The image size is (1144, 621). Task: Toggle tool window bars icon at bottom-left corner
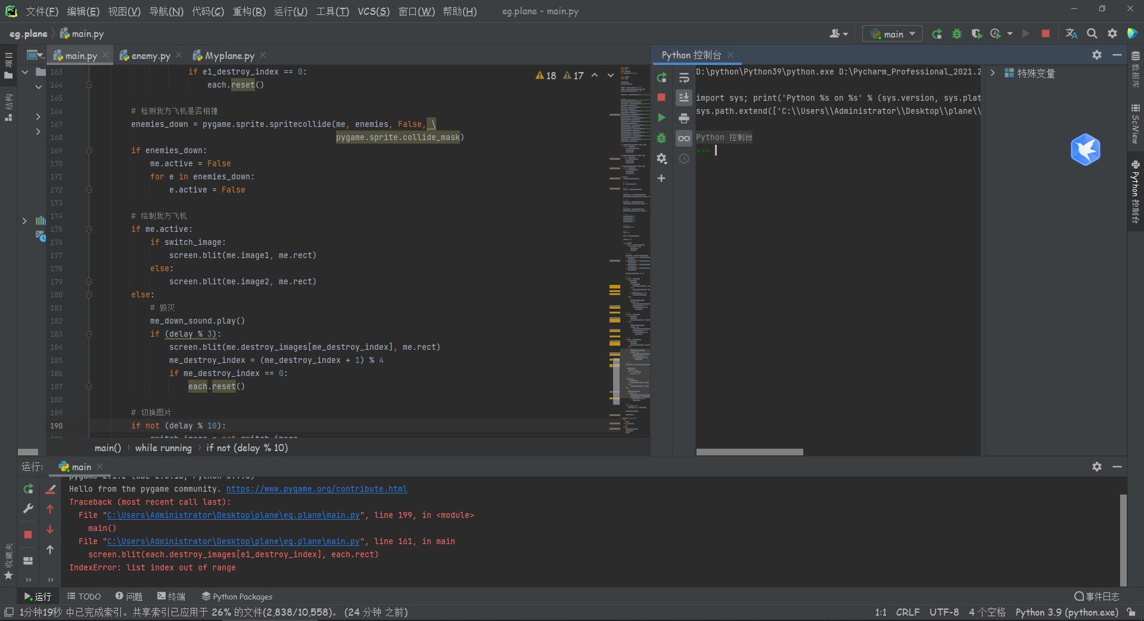click(x=9, y=612)
